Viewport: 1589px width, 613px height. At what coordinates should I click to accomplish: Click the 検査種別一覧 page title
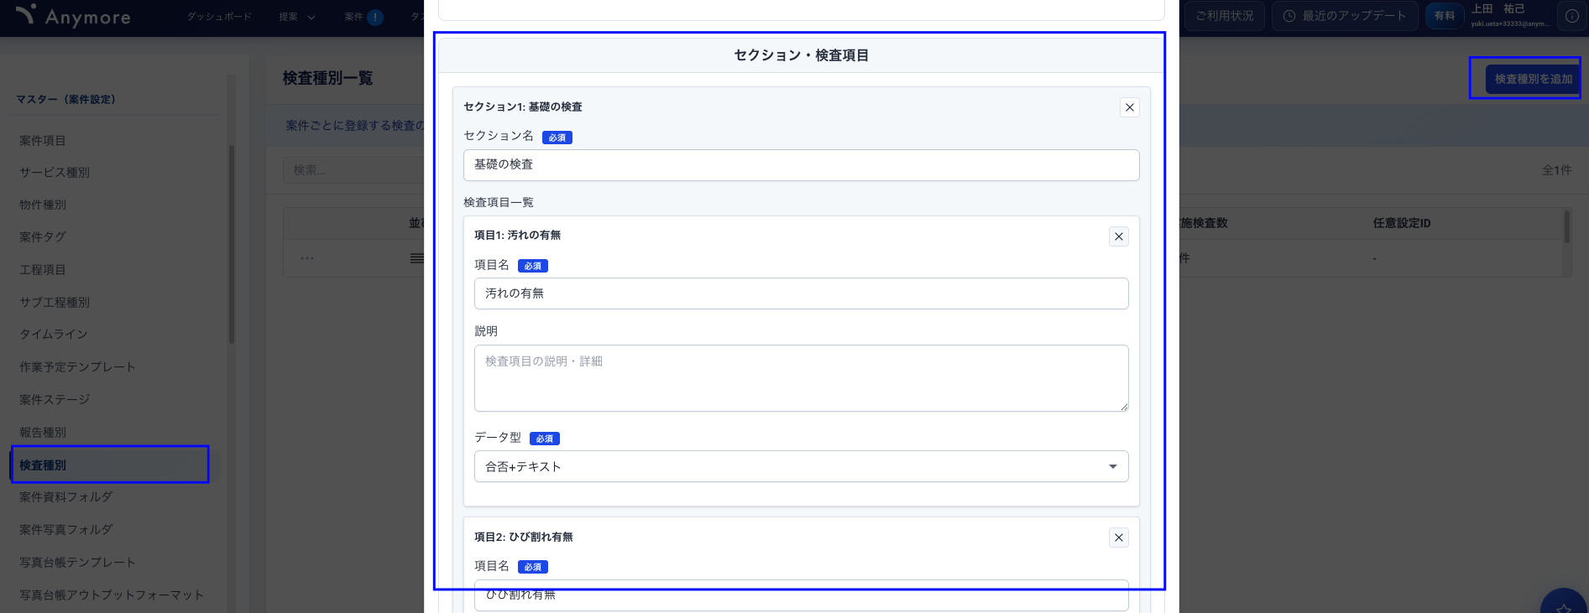pyautogui.click(x=327, y=78)
